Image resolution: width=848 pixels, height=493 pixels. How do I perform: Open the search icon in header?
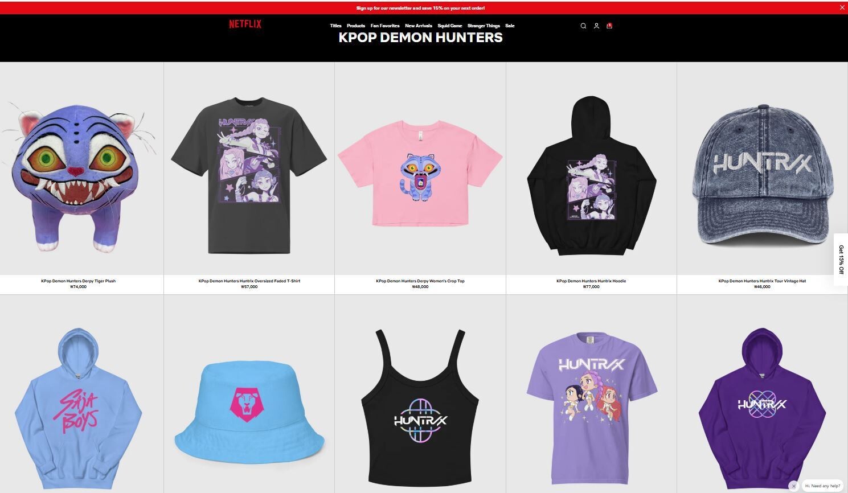click(583, 26)
